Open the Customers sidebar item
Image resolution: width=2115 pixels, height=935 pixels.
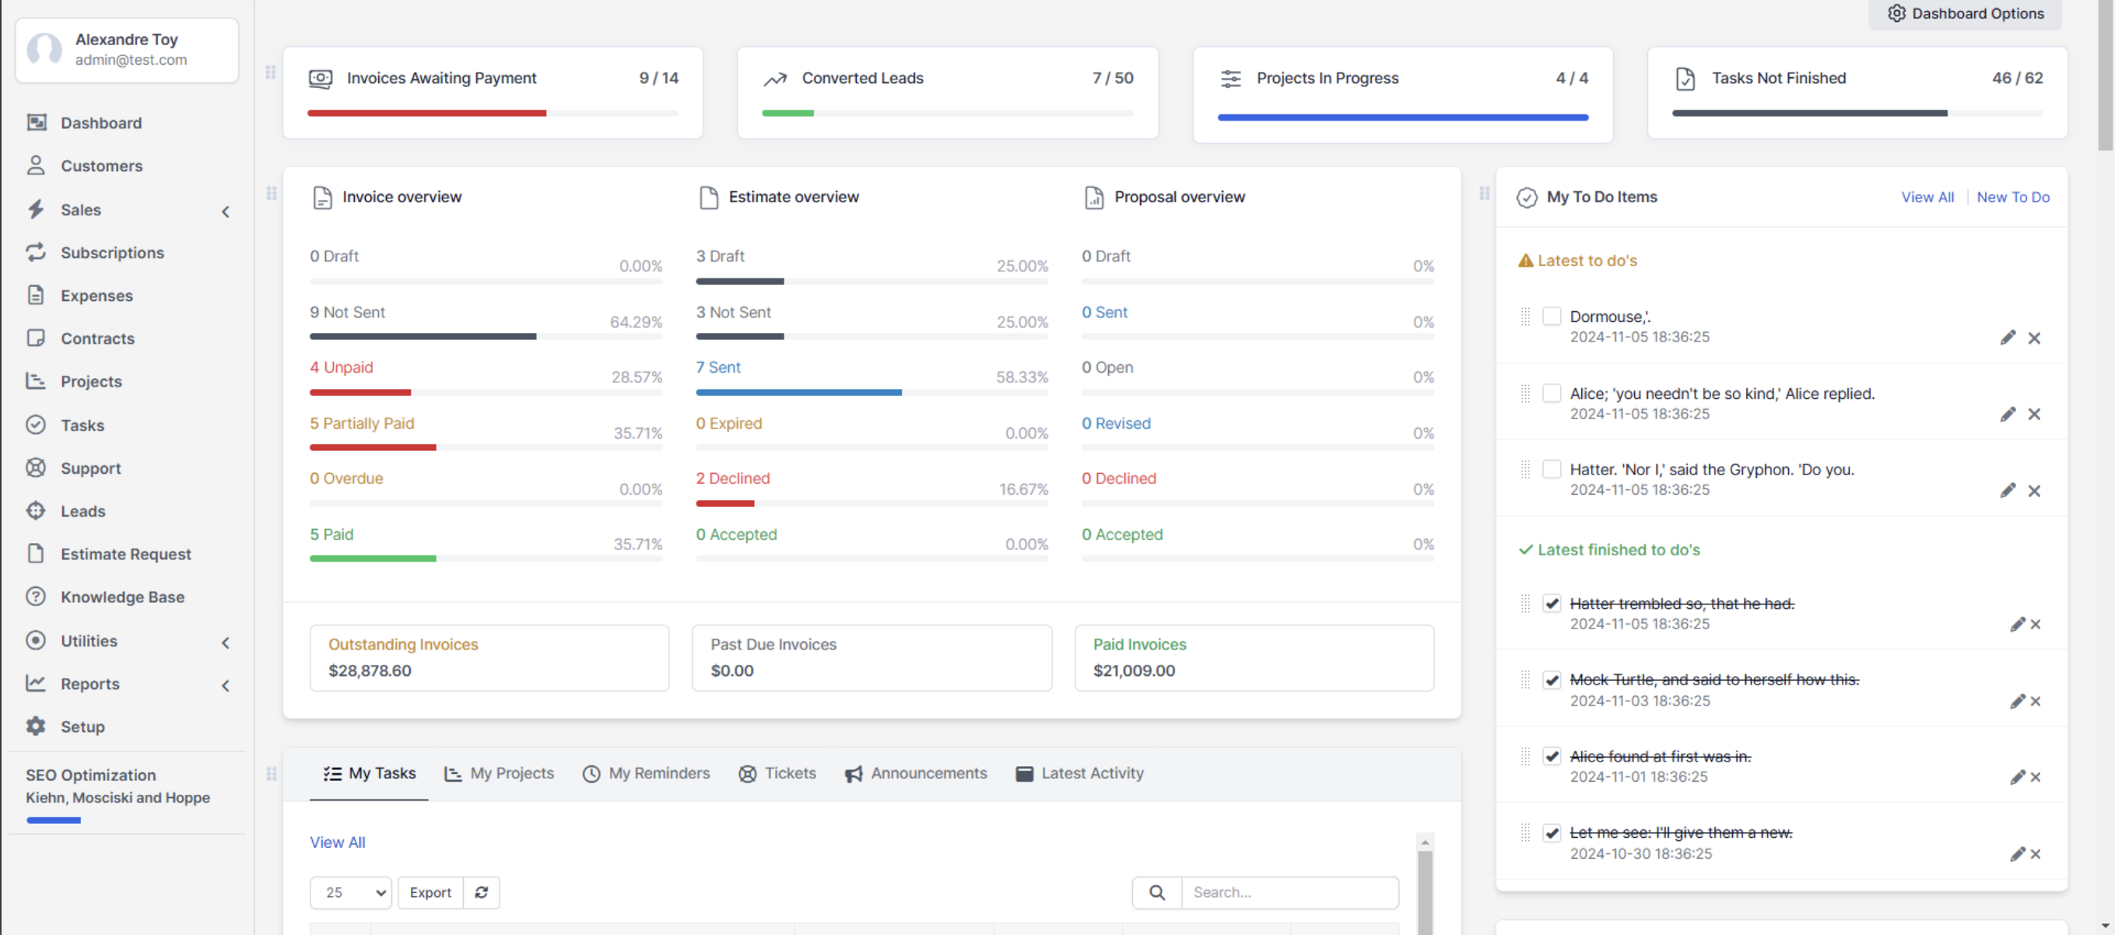coord(101,166)
